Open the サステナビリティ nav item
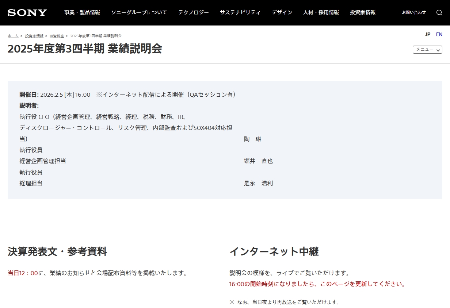450x308 pixels. [x=240, y=12]
